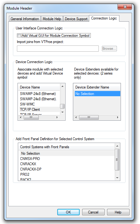This screenshot has height=224, width=140.
Task: Click the Device Extender list scroll left arrow
Action: 76,118
